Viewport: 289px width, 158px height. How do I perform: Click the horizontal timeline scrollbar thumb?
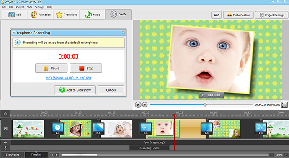tap(79, 155)
